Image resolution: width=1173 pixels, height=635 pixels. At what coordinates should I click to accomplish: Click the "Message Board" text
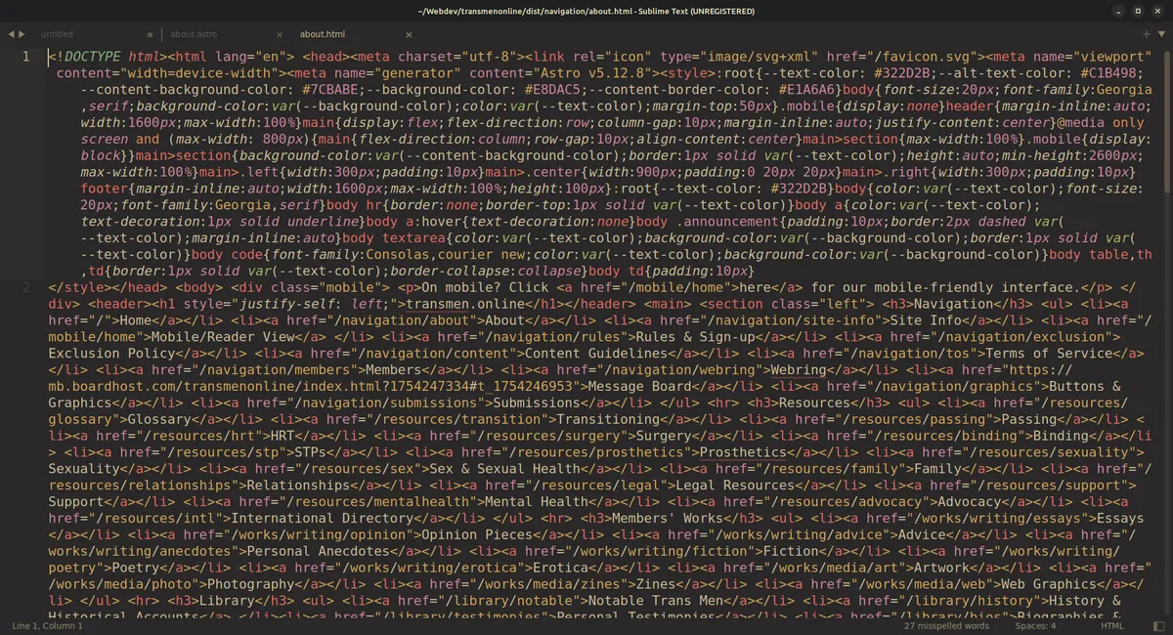(639, 387)
